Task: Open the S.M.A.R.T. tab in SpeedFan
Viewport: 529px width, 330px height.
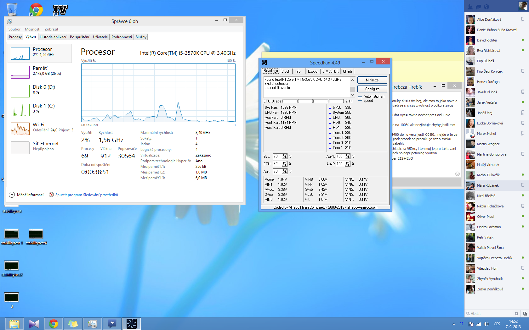Action: [x=330, y=71]
